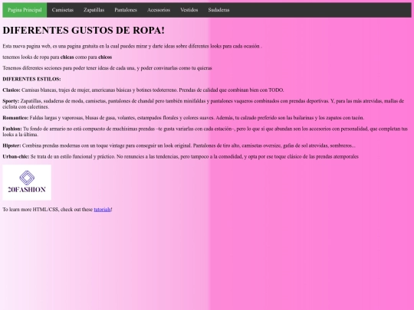Click the Urban-chic style label

click(16, 157)
